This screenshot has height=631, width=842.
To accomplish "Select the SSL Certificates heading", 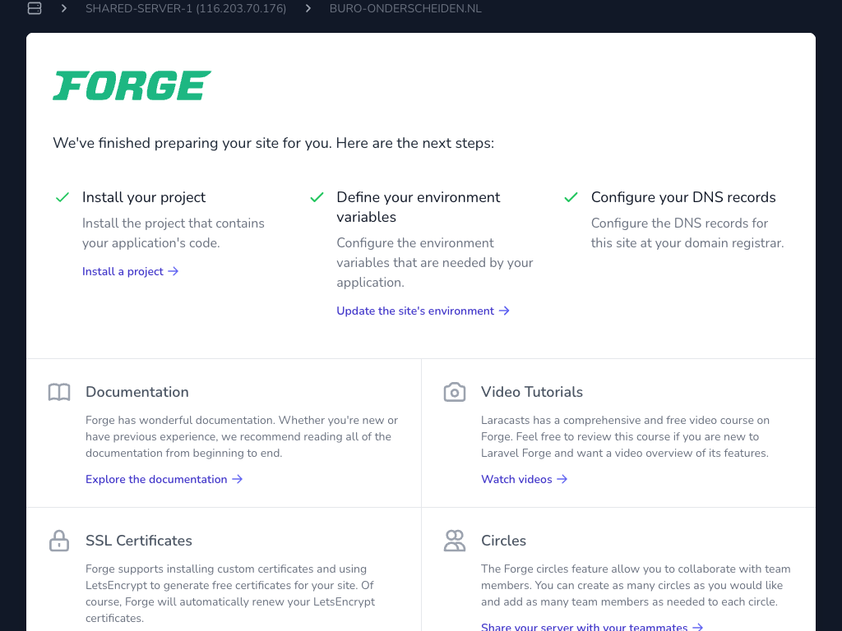I will tap(139, 541).
